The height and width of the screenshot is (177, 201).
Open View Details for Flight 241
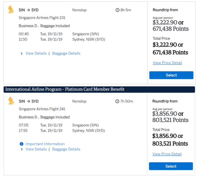36,149
